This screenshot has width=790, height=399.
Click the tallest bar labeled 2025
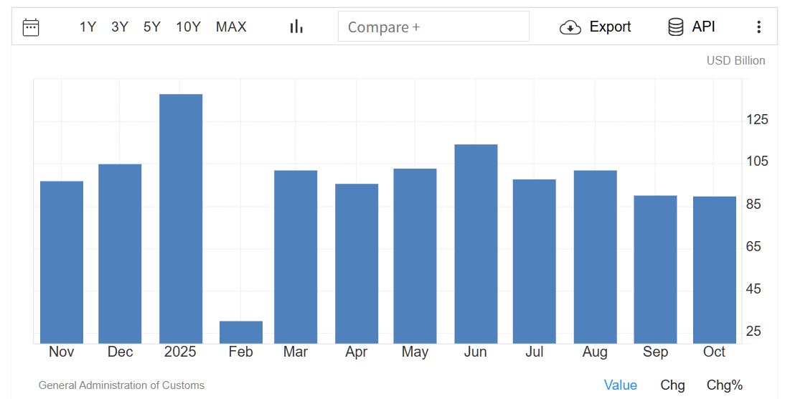tap(181, 219)
